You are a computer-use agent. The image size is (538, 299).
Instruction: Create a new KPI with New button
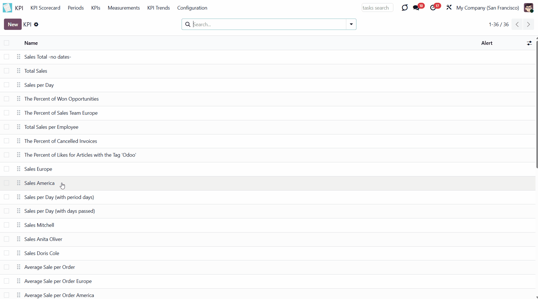tap(13, 24)
